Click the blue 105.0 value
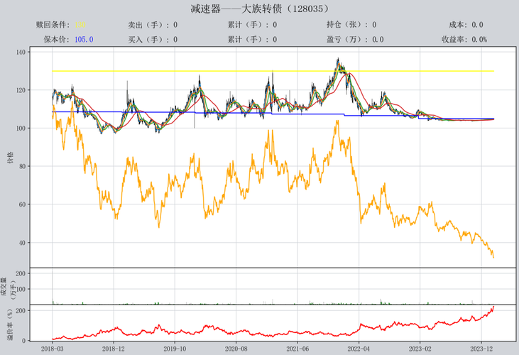Screen dimensions: 519x355 [x=84, y=39]
